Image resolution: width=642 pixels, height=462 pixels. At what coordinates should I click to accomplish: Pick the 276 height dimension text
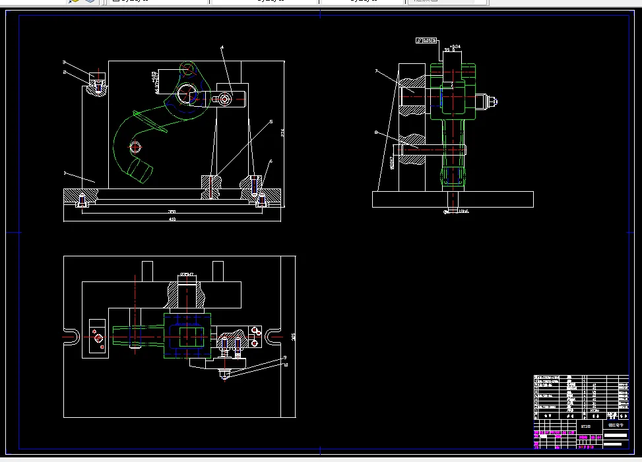pyautogui.click(x=282, y=133)
